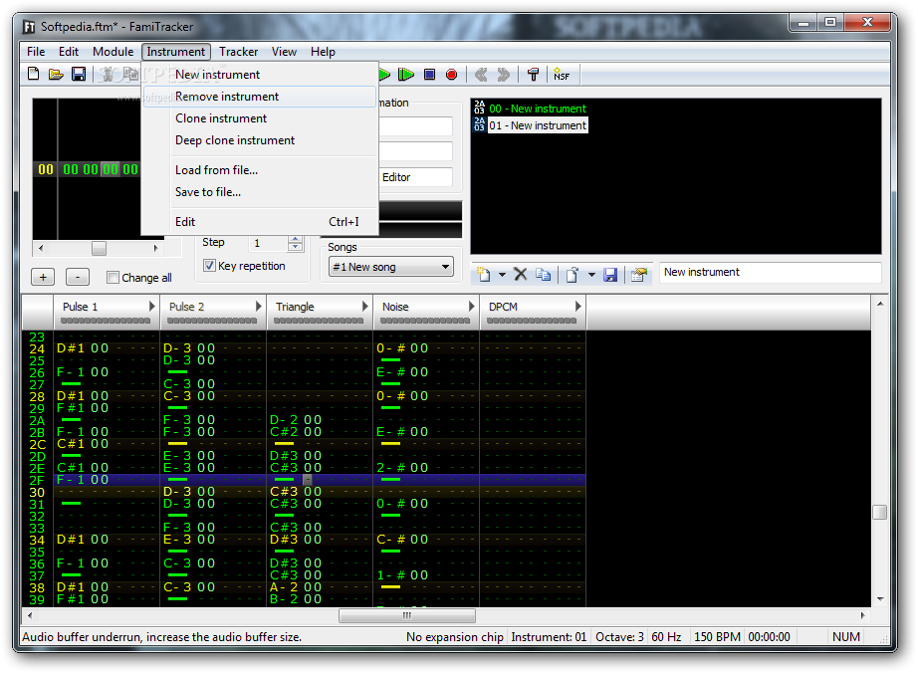The image size is (918, 673).
Task: Click the minus (-) frame button
Action: tap(78, 277)
